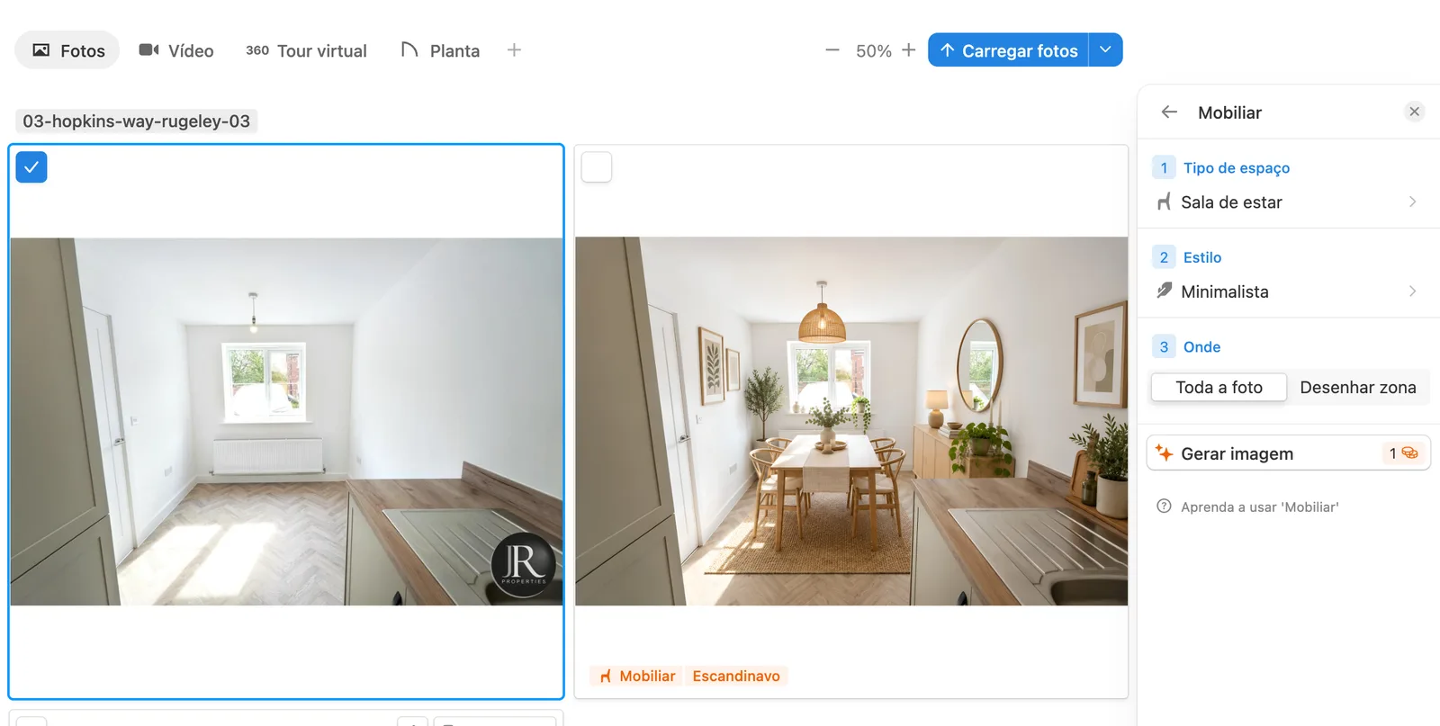Click the question mark help icon
1440x726 pixels.
(1164, 506)
